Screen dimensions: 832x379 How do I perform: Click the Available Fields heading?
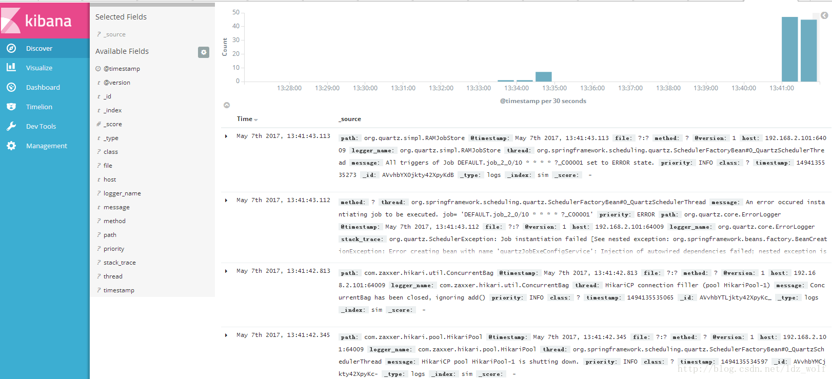click(122, 51)
